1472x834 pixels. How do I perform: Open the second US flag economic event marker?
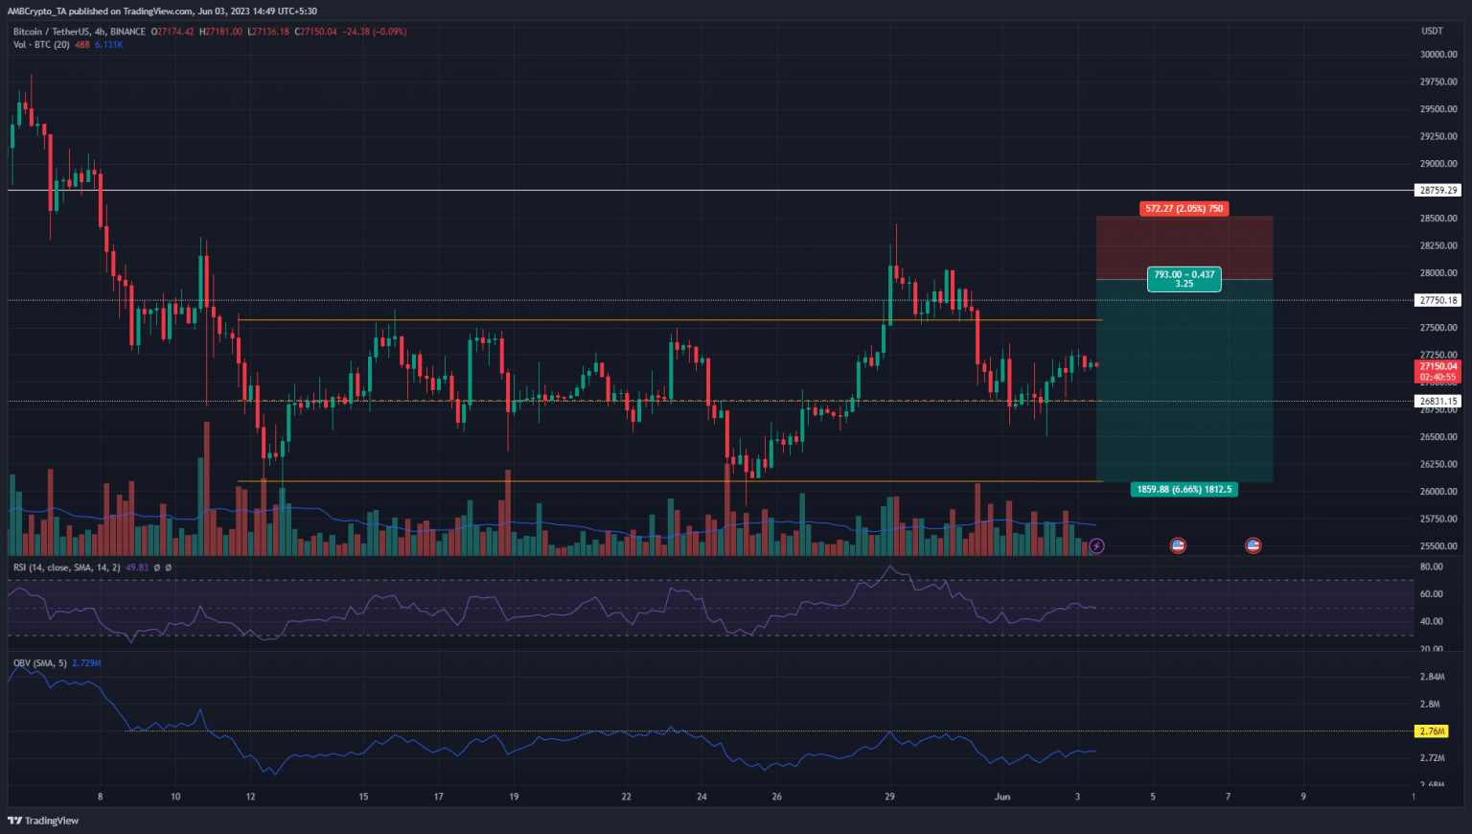point(1253,545)
